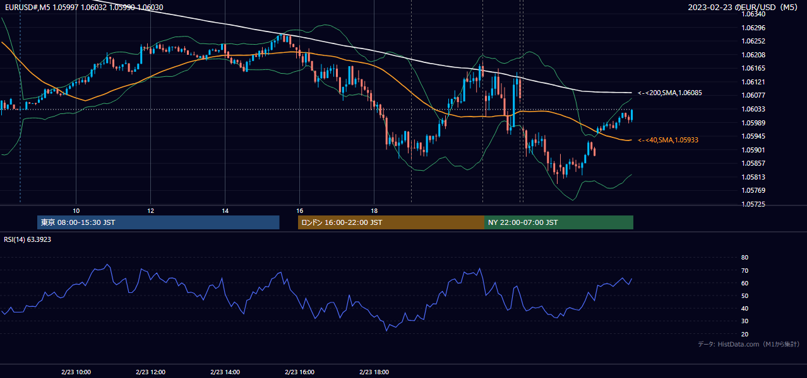
Task: Click the Tokyo 08:00-15:30 JST session bar
Action: pyautogui.click(x=158, y=222)
